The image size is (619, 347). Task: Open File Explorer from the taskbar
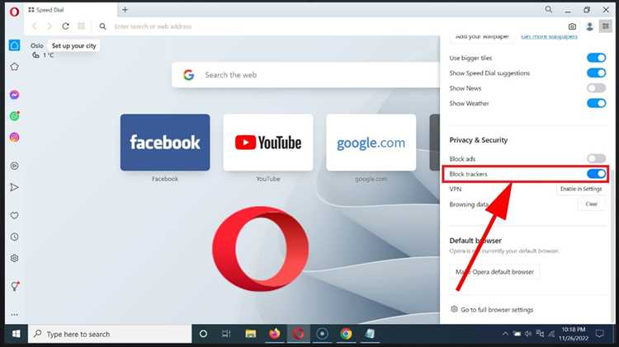click(251, 334)
